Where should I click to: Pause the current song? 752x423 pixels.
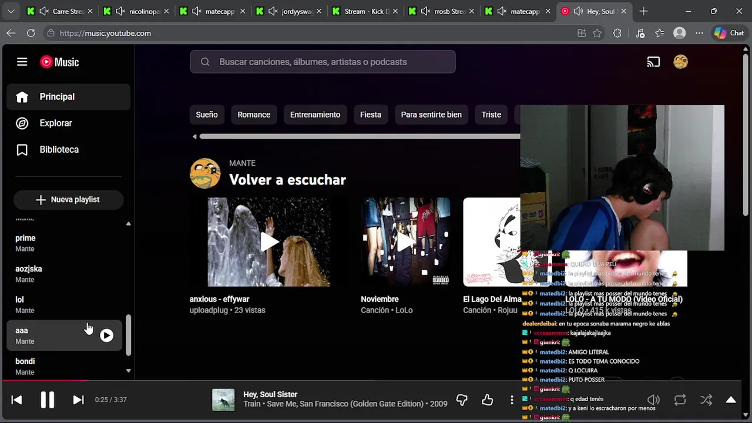point(48,400)
